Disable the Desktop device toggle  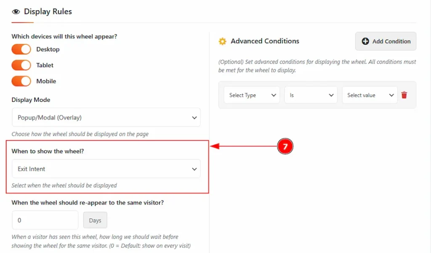click(21, 49)
